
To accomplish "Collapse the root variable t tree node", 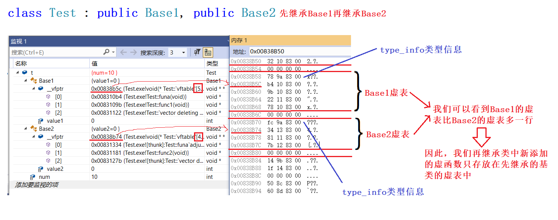I will 17,72.
